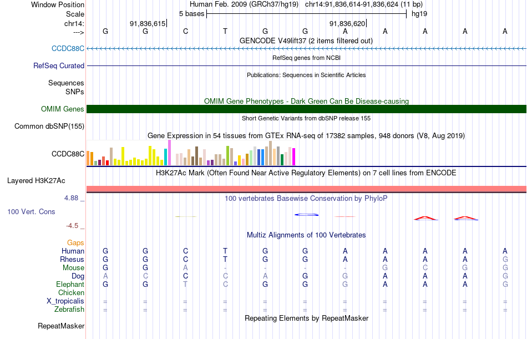This screenshot has height=339, width=527.
Task: Click the SNPs track label
Action: 75,92
